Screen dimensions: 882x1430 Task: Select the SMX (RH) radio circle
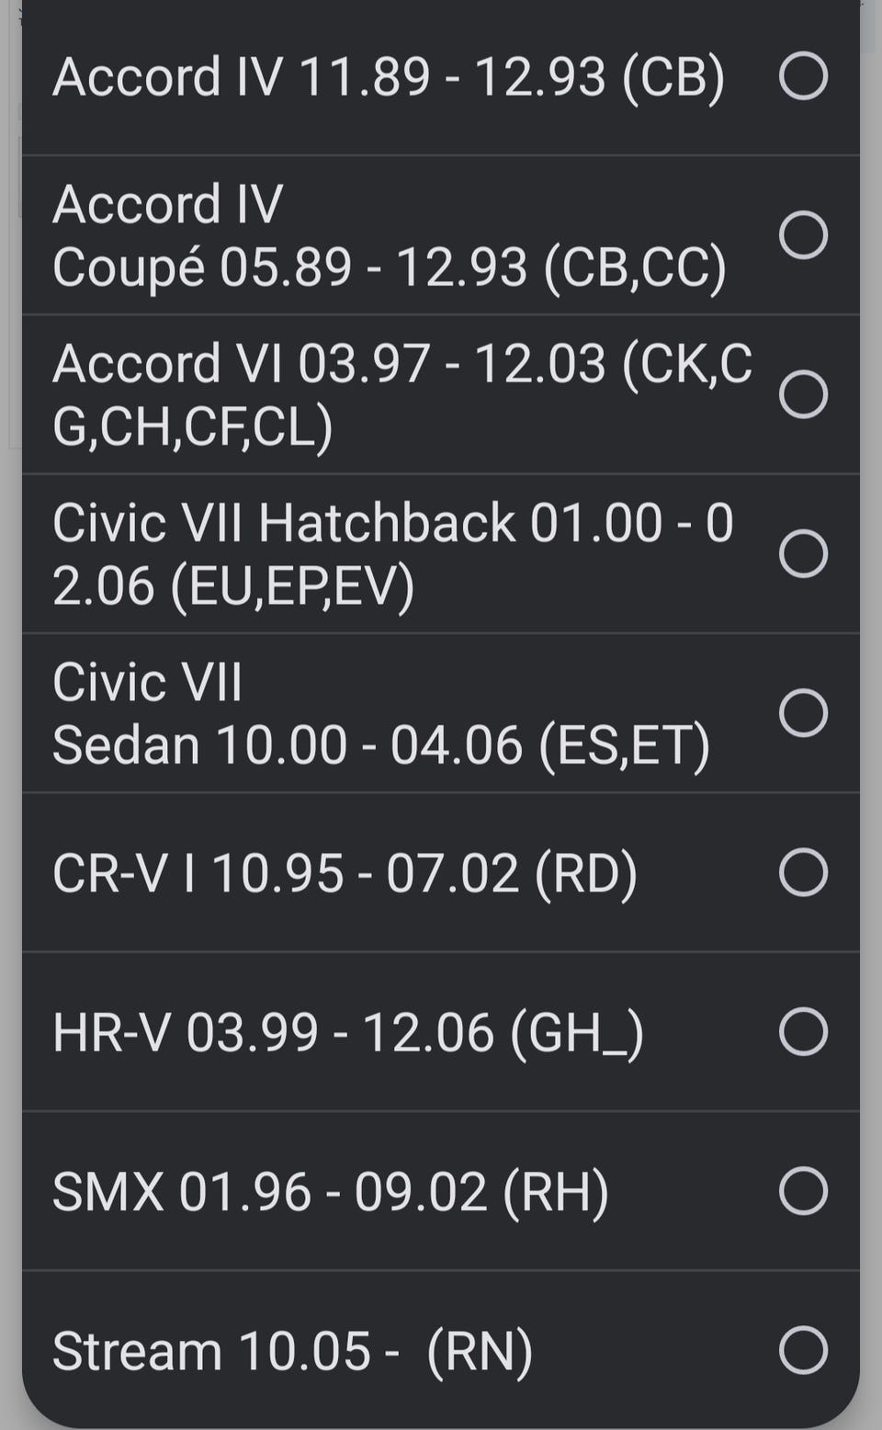click(803, 1191)
